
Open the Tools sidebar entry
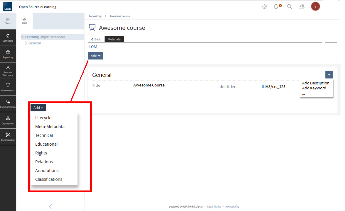8,21
